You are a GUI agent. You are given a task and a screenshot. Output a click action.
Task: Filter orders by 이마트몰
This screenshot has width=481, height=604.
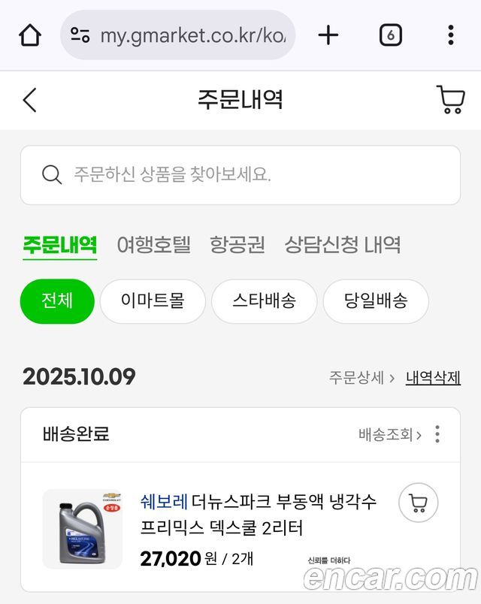tap(153, 301)
